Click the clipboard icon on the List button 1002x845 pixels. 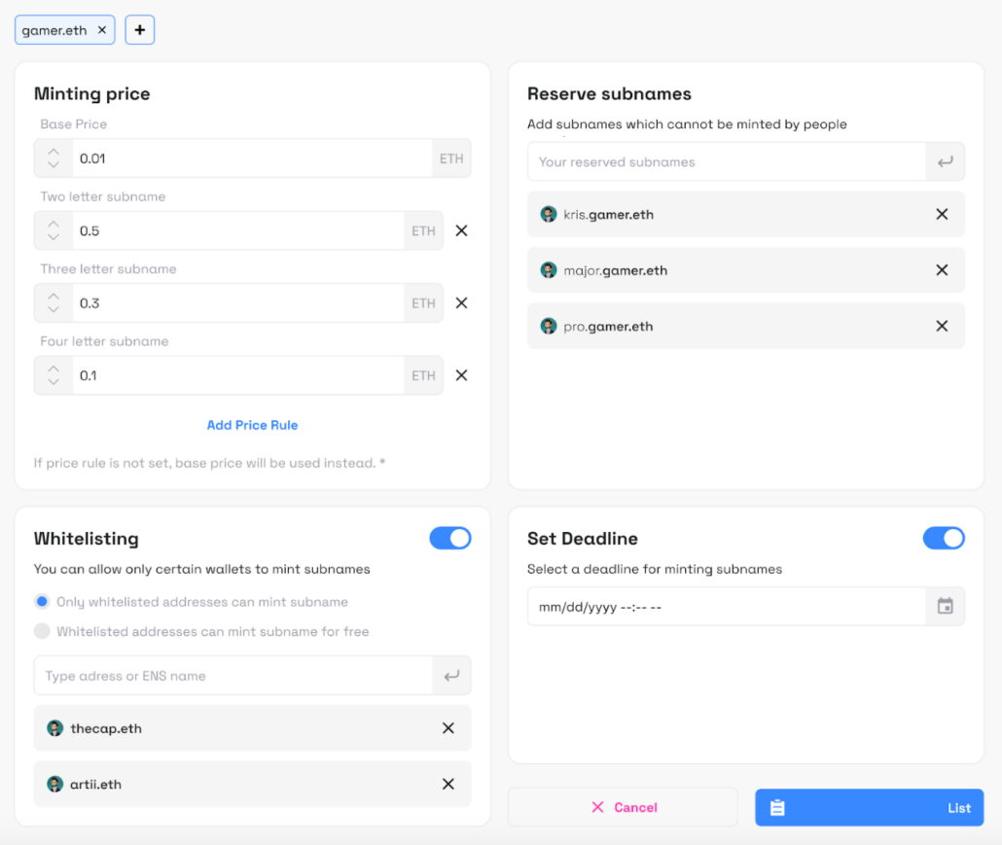pyautogui.click(x=777, y=807)
